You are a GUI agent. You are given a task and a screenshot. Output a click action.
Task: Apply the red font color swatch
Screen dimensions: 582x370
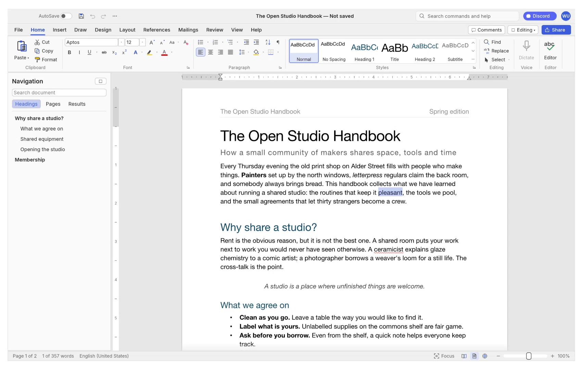click(164, 52)
